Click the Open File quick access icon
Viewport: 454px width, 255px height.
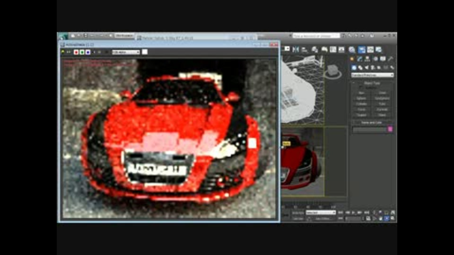point(79,35)
